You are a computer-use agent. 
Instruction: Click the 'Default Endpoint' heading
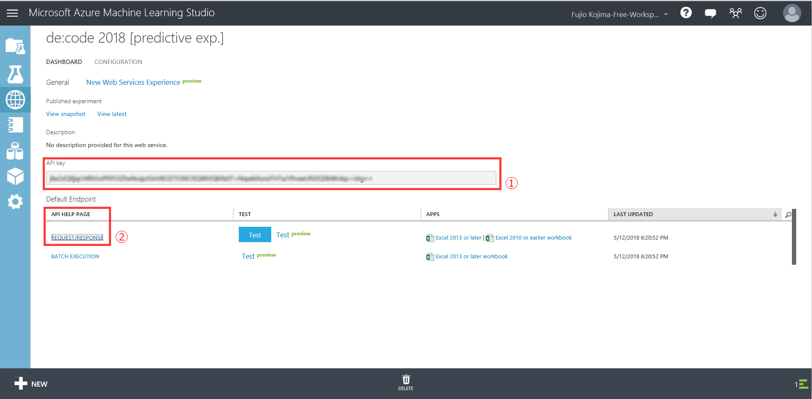(x=71, y=199)
